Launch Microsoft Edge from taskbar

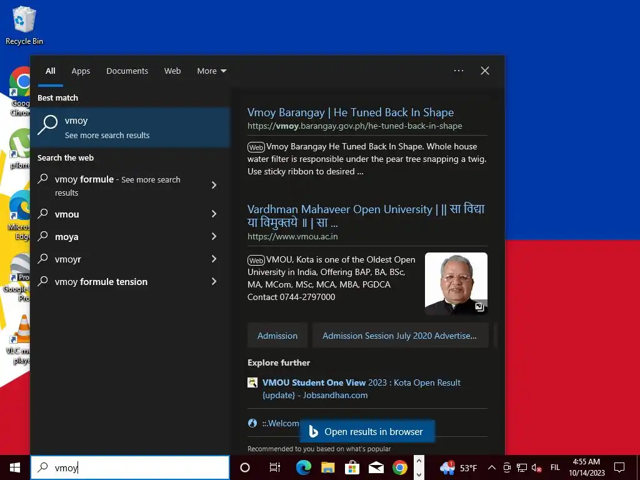tap(303, 467)
